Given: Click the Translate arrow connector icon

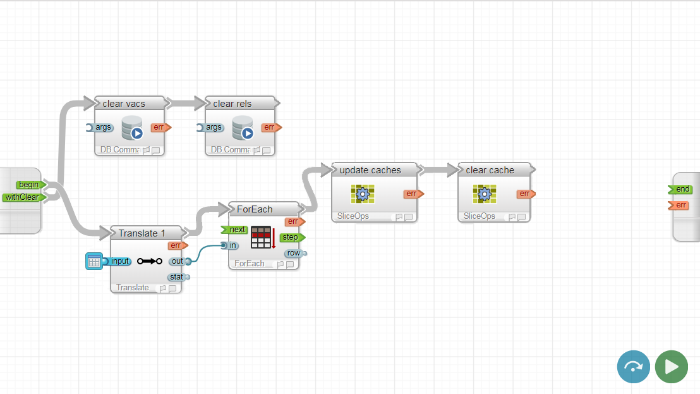Looking at the screenshot, I should 150,261.
